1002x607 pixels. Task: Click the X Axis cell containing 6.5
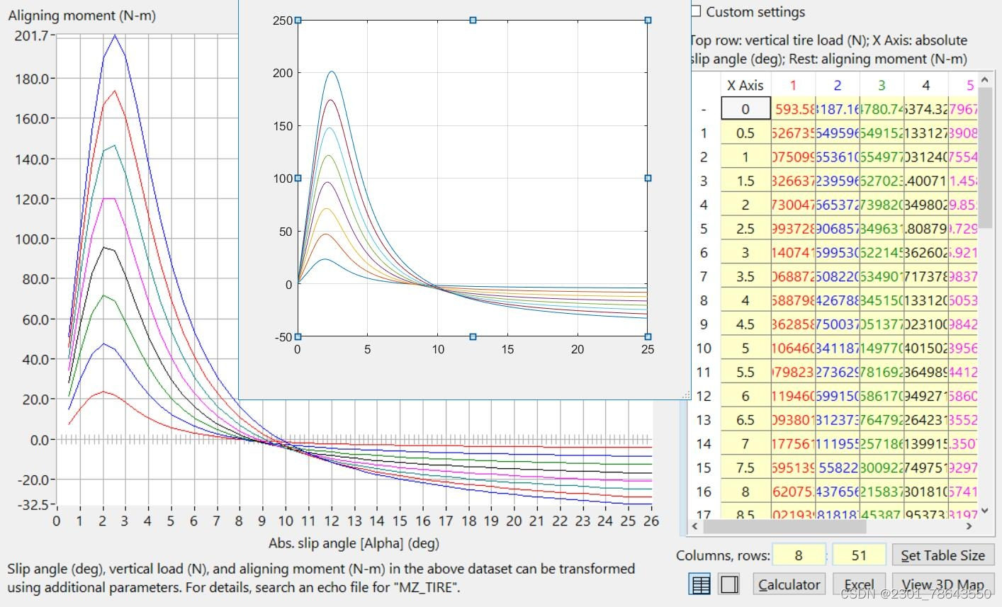click(745, 420)
